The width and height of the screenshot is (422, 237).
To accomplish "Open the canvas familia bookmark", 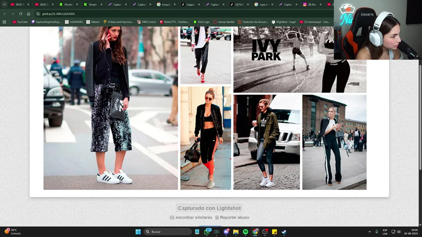I will pos(224,22).
